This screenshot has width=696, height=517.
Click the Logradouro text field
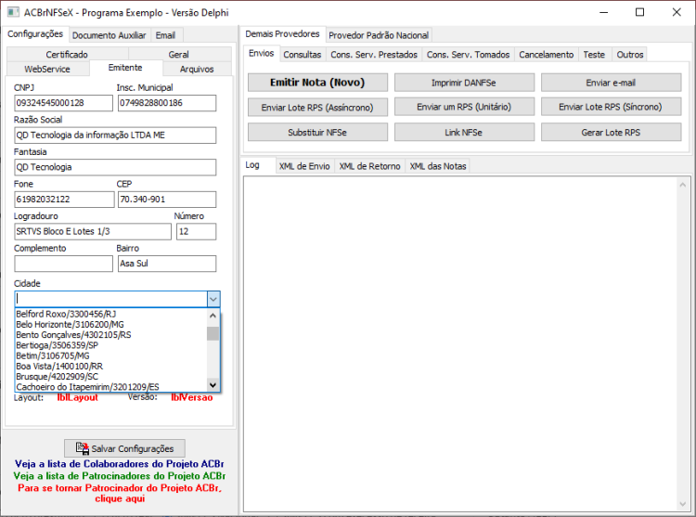tap(93, 232)
